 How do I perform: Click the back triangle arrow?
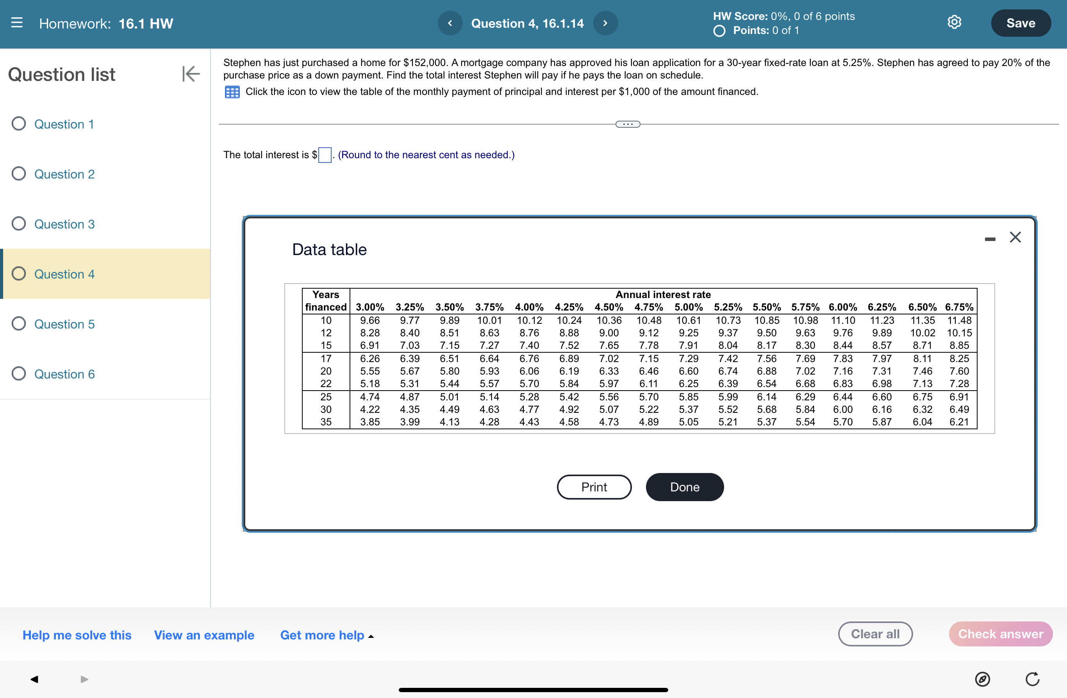point(34,679)
